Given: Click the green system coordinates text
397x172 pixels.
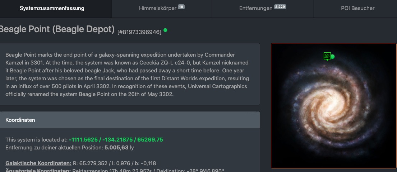Looking at the screenshot, I should click(116, 139).
